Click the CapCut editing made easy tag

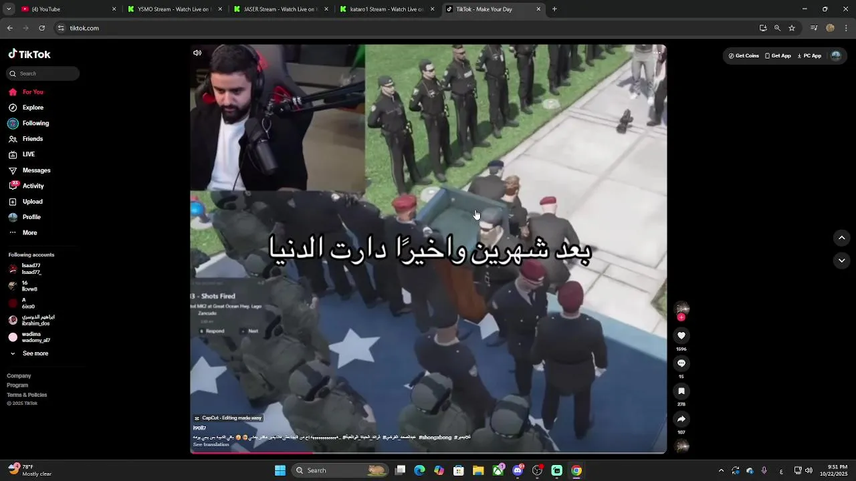(x=227, y=418)
